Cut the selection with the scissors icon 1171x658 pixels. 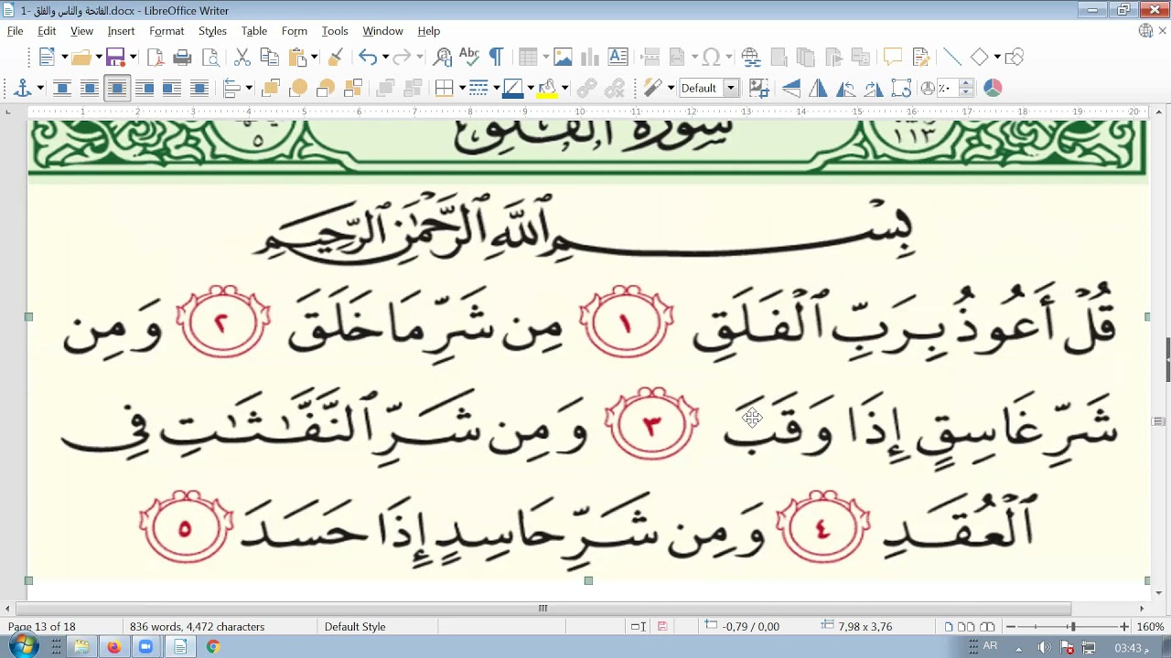tap(242, 58)
